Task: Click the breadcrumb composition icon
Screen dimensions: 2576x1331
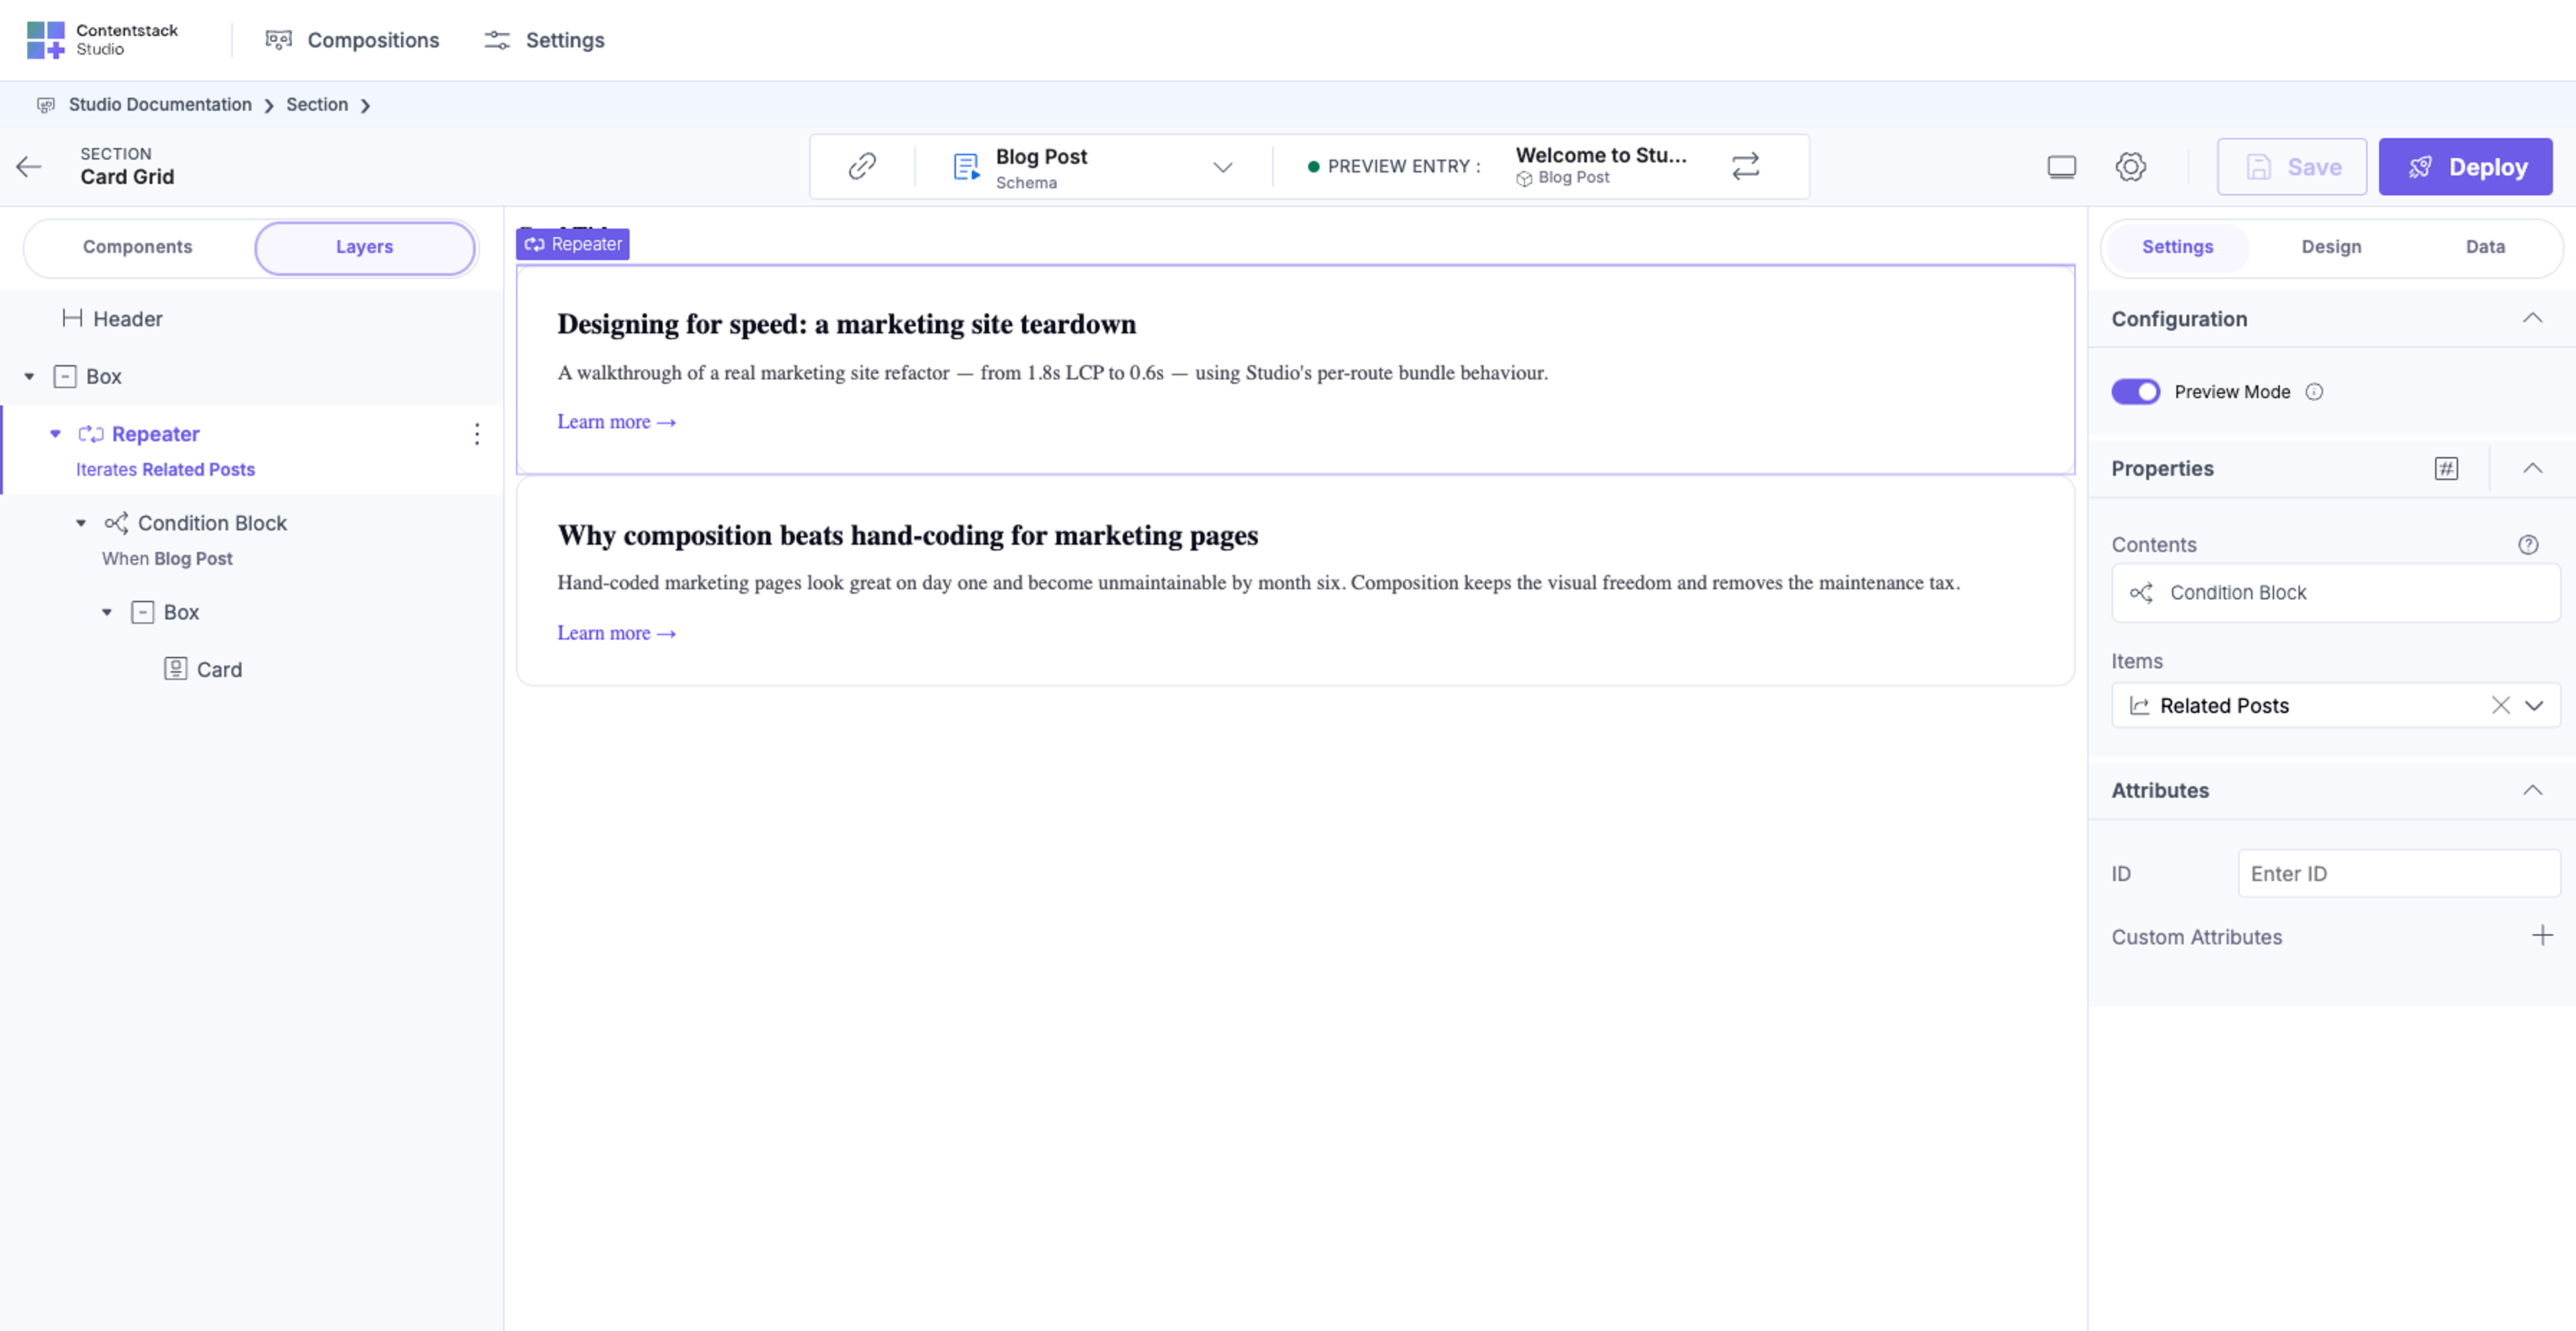Action: [46, 105]
